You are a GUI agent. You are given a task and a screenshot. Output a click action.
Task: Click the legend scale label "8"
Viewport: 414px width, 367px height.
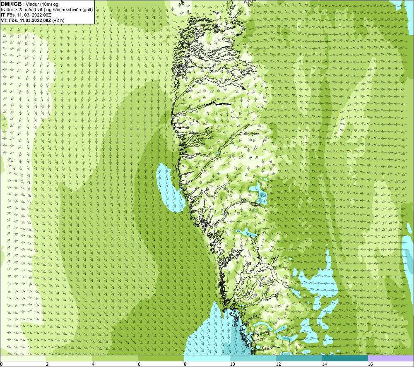pos(185,364)
